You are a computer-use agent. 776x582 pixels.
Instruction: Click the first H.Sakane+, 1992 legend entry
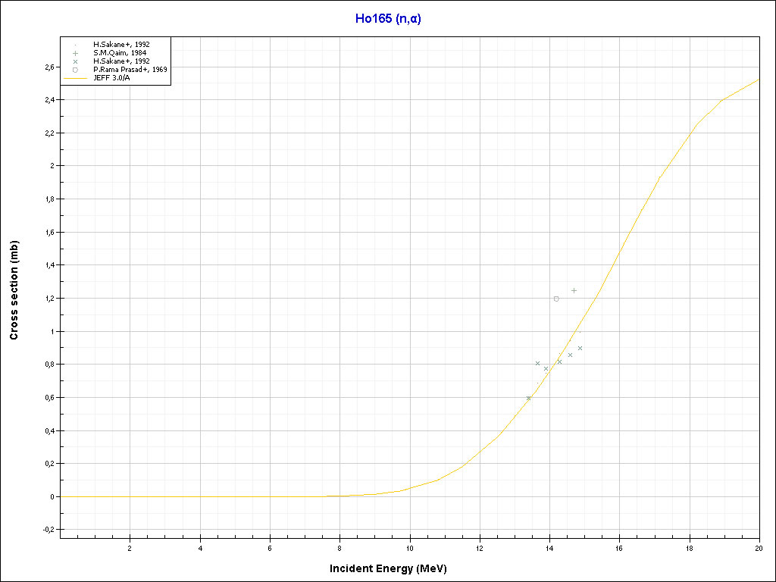click(121, 45)
